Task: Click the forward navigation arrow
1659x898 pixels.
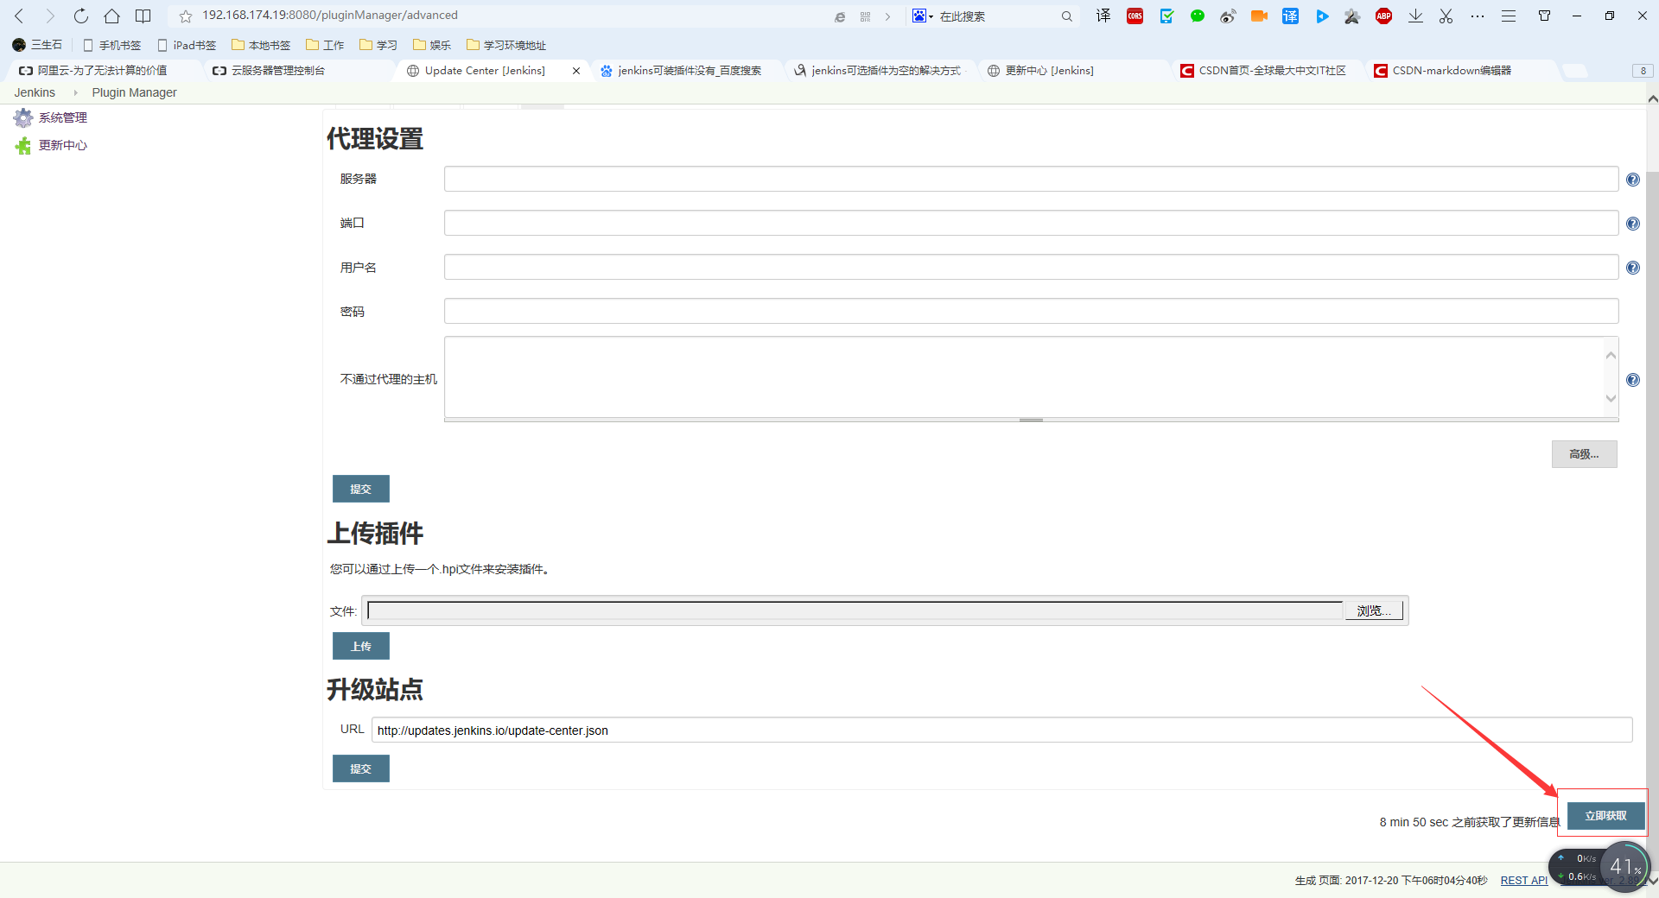Action: click(x=50, y=16)
